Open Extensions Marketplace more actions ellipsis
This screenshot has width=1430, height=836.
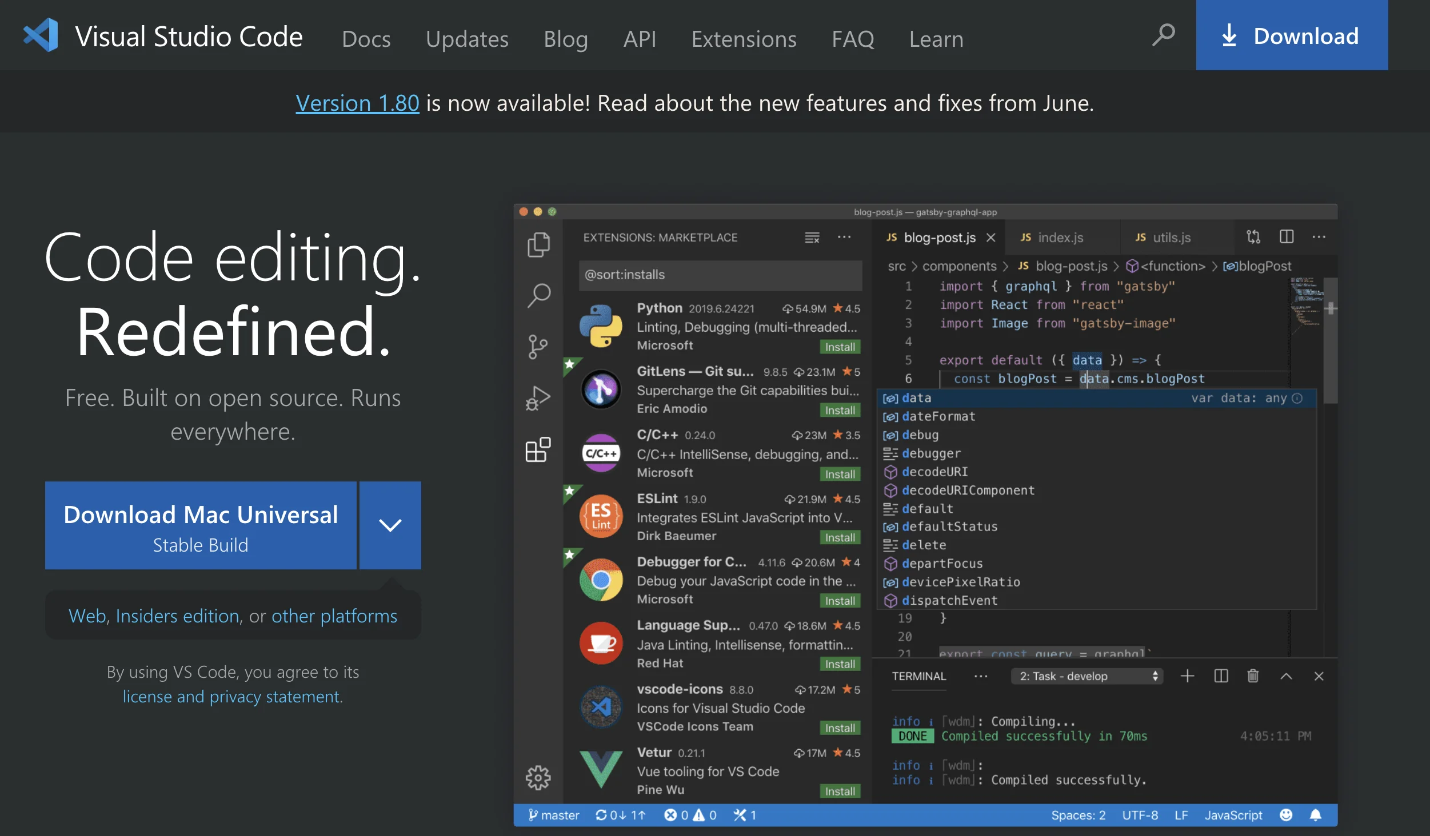pyautogui.click(x=844, y=237)
